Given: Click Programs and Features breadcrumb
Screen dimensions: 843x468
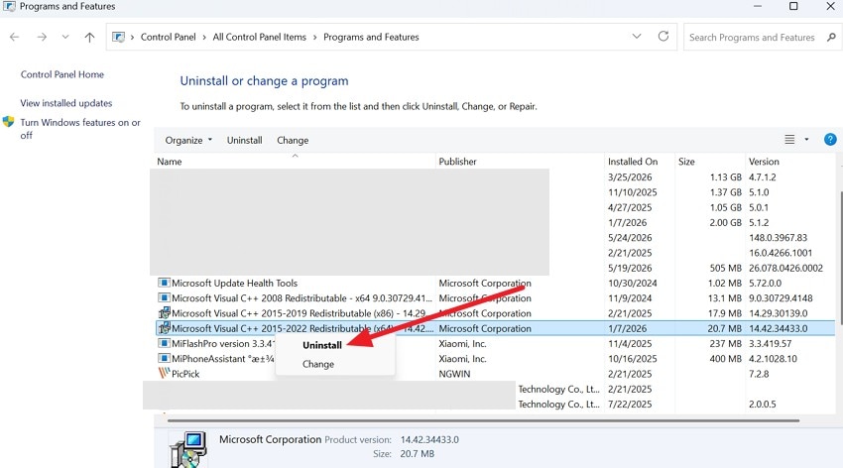Looking at the screenshot, I should [x=371, y=37].
